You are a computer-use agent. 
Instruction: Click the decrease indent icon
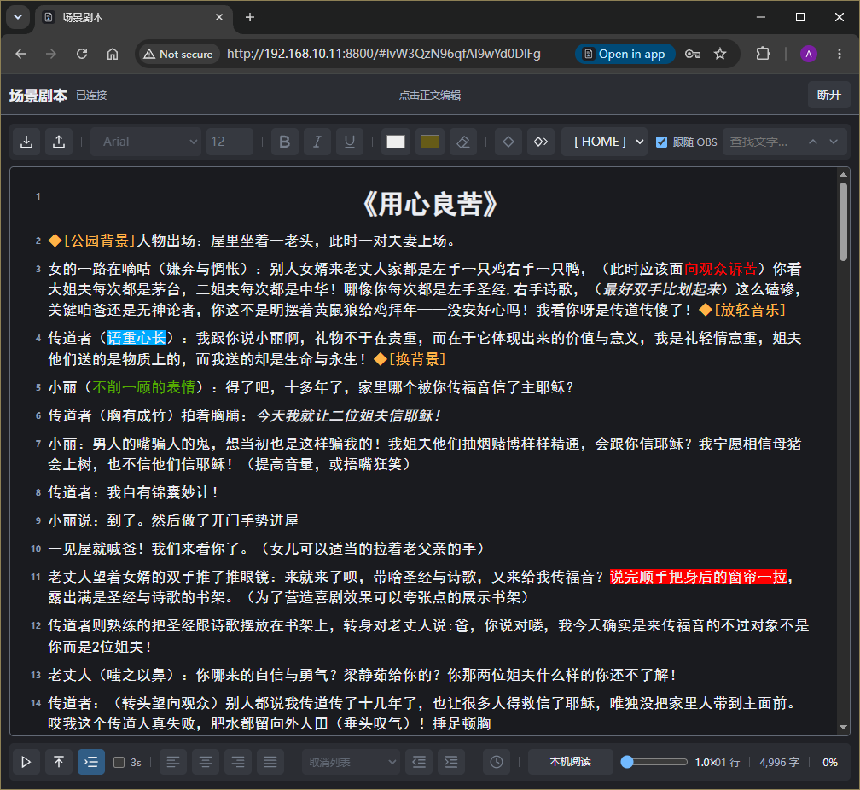(x=419, y=762)
